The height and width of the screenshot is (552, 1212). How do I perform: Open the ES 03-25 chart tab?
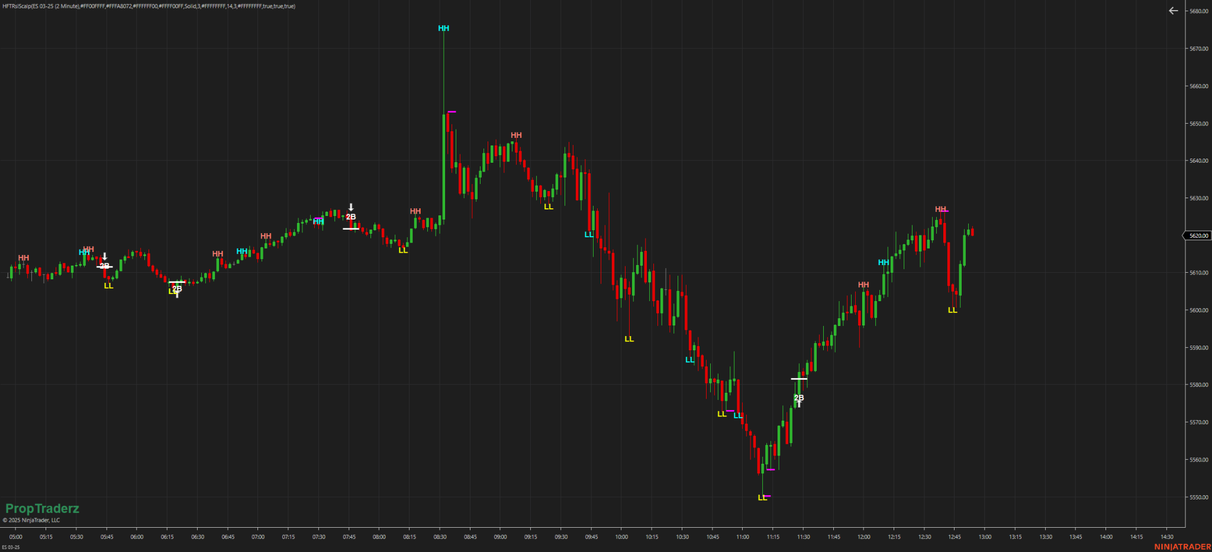(x=11, y=547)
